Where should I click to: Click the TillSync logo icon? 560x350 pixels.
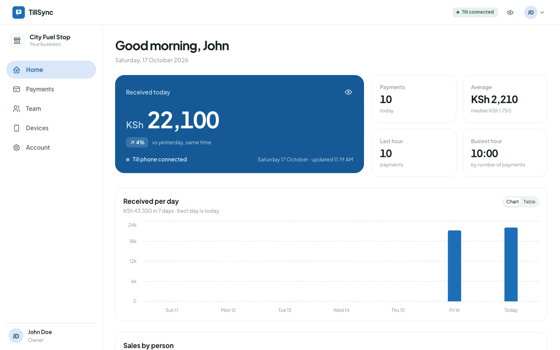point(19,13)
